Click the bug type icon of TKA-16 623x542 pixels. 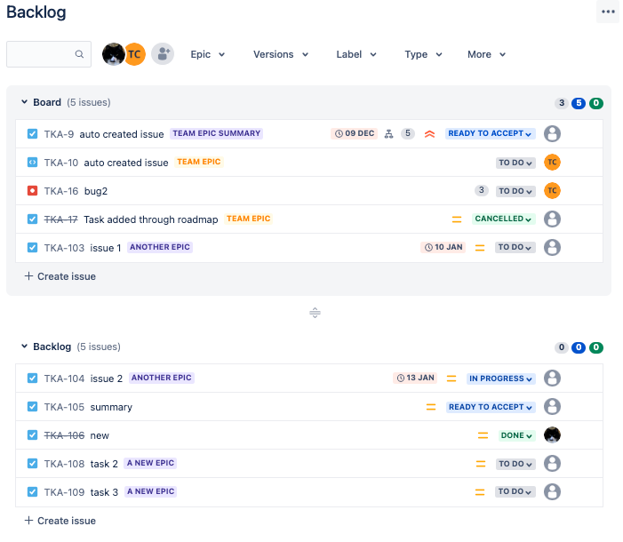tap(33, 191)
